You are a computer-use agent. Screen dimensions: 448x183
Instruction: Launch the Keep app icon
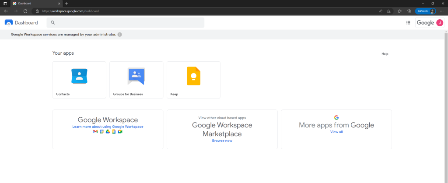pyautogui.click(x=193, y=76)
